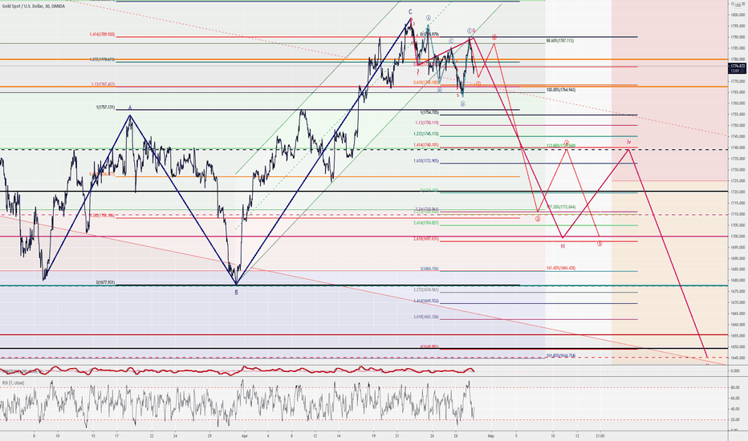Click the 0(1677.931) Fibonacci level label
The height and width of the screenshot is (441, 748).
105,282
